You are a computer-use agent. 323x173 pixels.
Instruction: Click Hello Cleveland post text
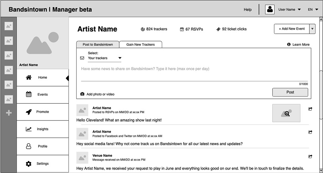pos(119,120)
